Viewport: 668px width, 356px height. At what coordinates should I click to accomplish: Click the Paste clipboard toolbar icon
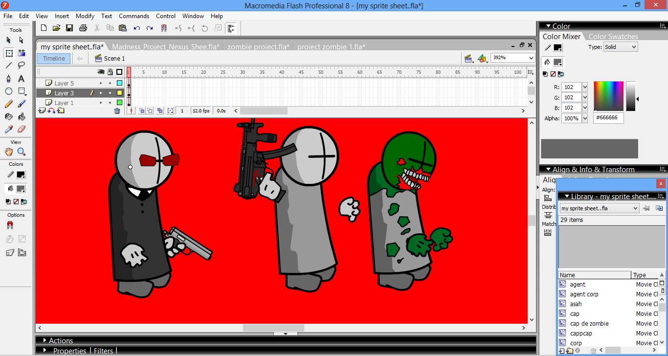(123, 28)
